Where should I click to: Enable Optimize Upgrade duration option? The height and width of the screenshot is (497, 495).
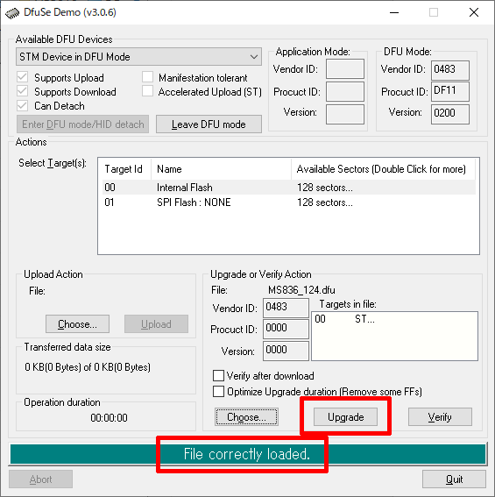click(218, 392)
